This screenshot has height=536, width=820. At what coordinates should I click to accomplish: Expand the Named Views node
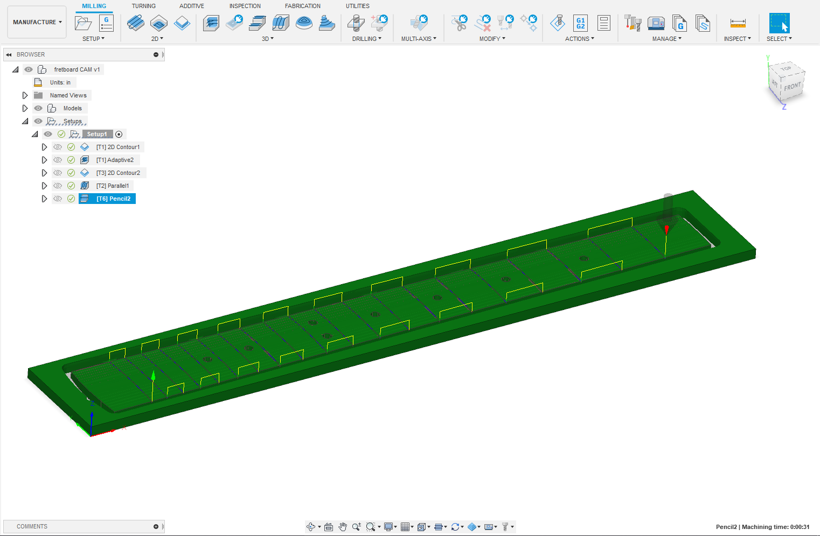pos(25,95)
